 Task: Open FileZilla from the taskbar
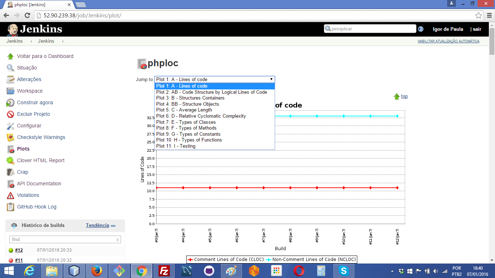(165, 271)
